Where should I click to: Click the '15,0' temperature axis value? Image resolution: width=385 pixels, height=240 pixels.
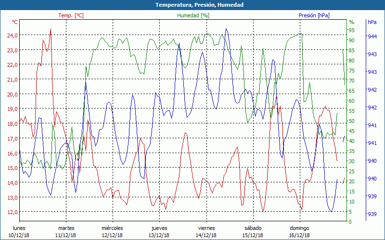pyautogui.click(x=13, y=168)
